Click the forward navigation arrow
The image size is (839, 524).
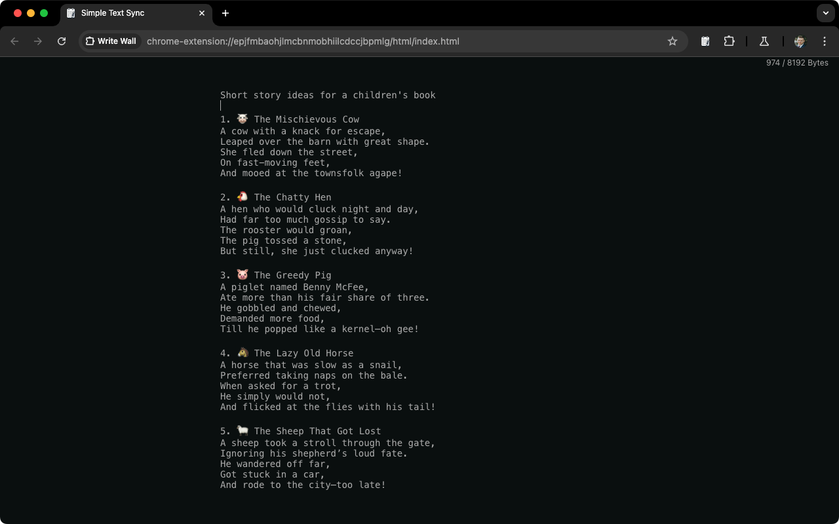coord(38,41)
